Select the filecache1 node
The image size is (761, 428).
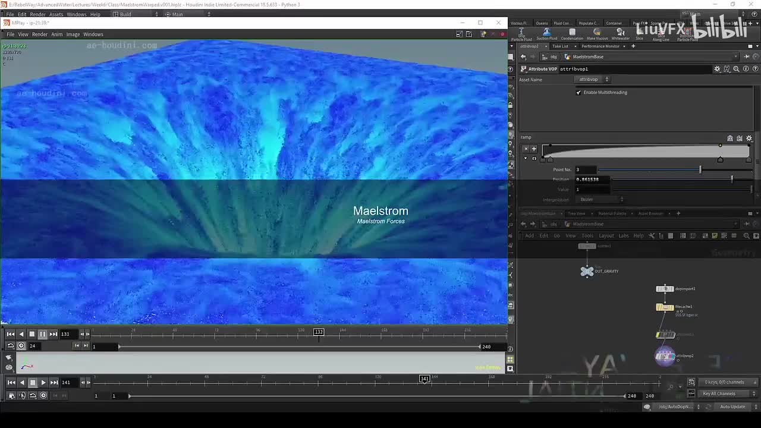665,307
